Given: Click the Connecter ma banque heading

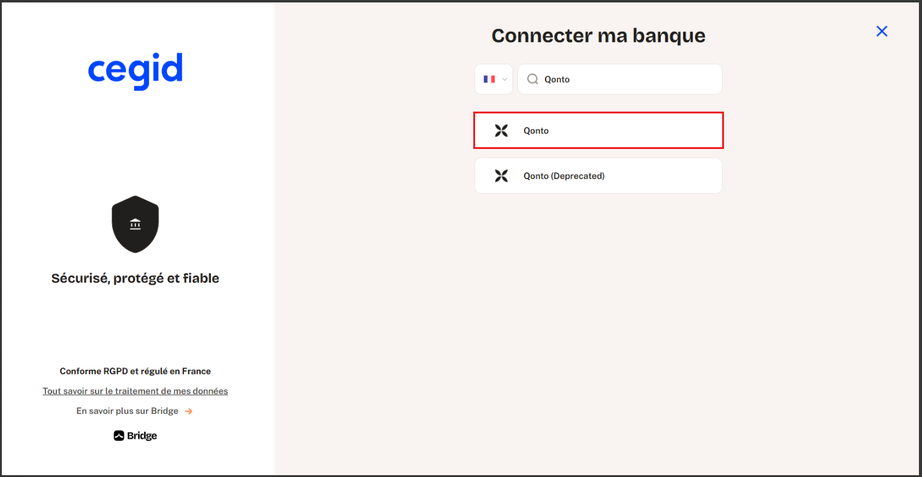Looking at the screenshot, I should (598, 36).
